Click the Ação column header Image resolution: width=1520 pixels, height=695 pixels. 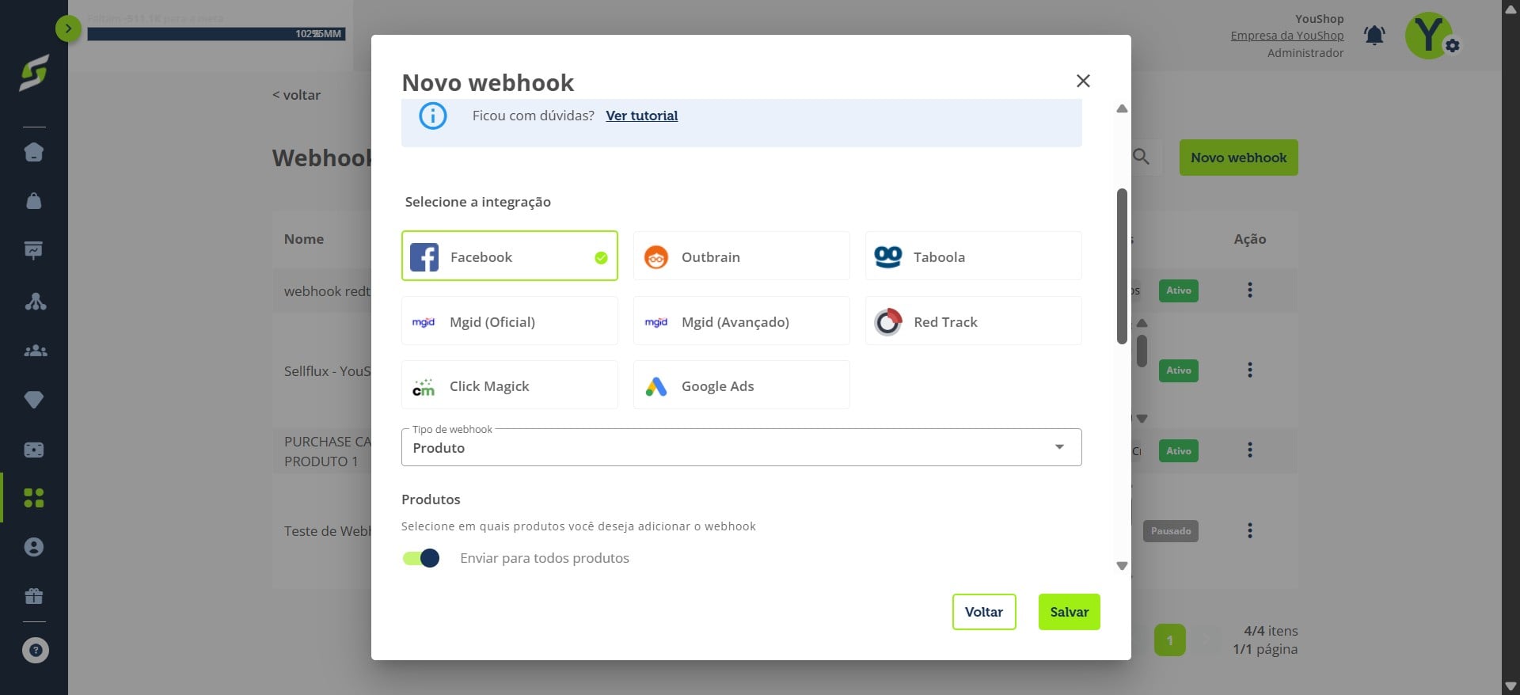point(1250,239)
